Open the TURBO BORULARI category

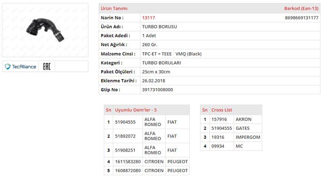point(161,63)
